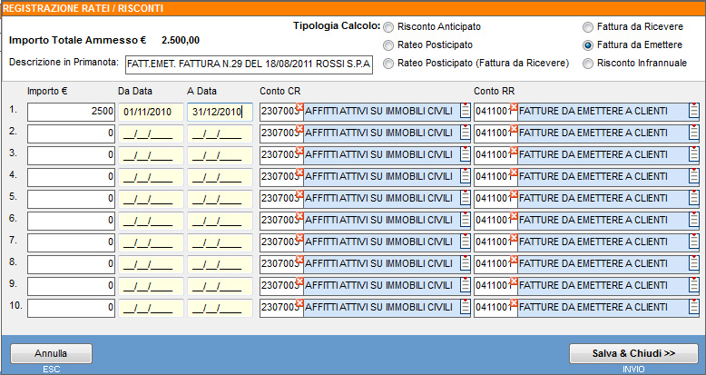Screen dimensions: 706x375
Task: Open account list for Conto CR row 1
Action: pos(465,112)
